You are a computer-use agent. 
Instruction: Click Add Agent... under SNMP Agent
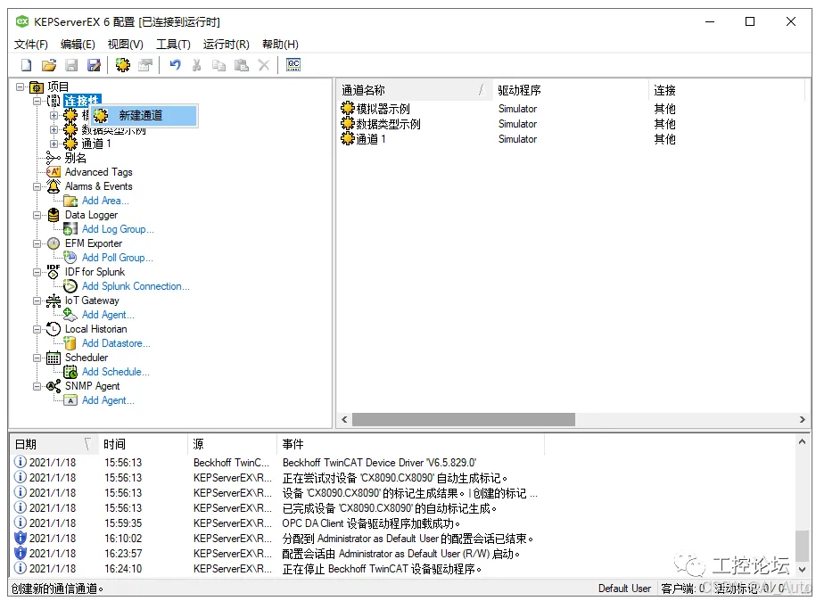[108, 400]
